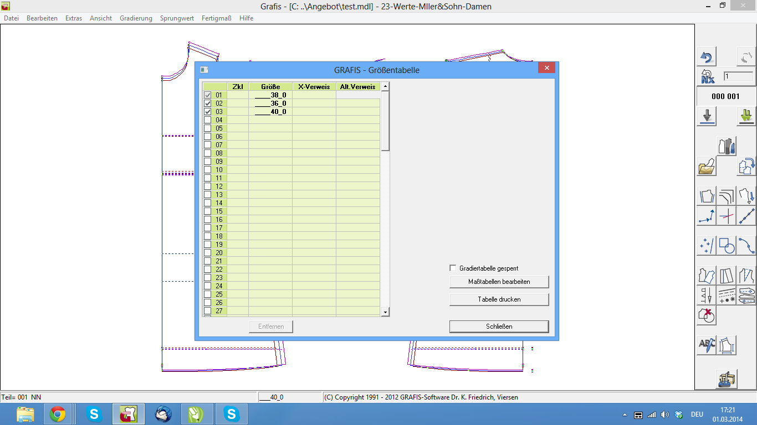Screen dimensions: 757x425
Task: Select the delete tool with red X
Action: [707, 315]
